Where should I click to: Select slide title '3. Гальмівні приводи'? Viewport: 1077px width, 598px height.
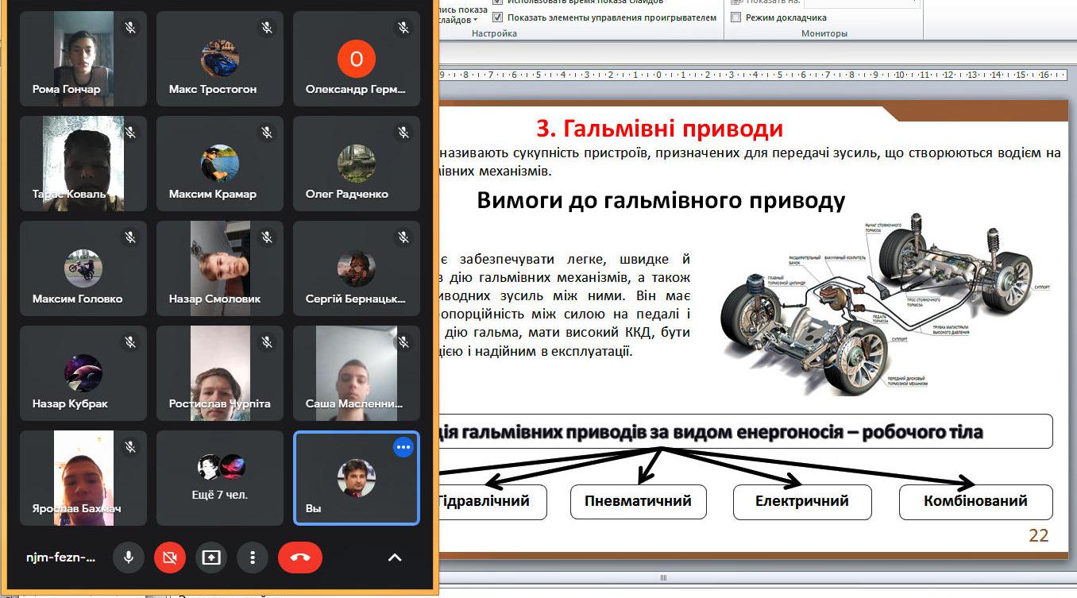click(x=660, y=128)
